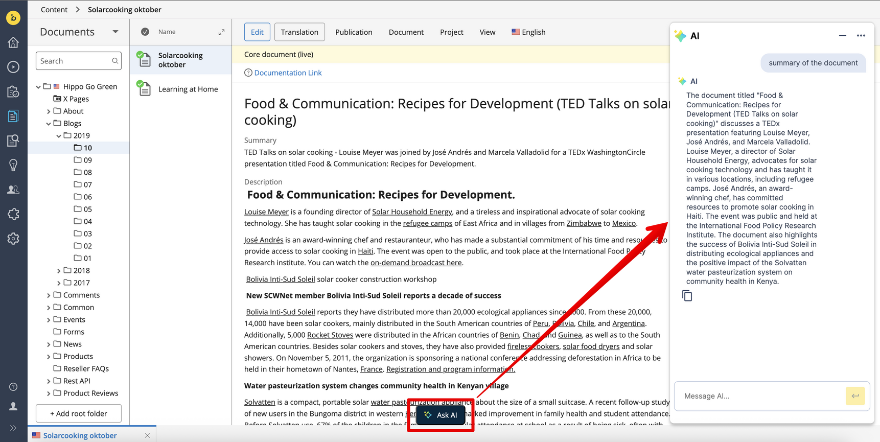Click the Add root folder button
The height and width of the screenshot is (442, 880).
[x=79, y=413]
